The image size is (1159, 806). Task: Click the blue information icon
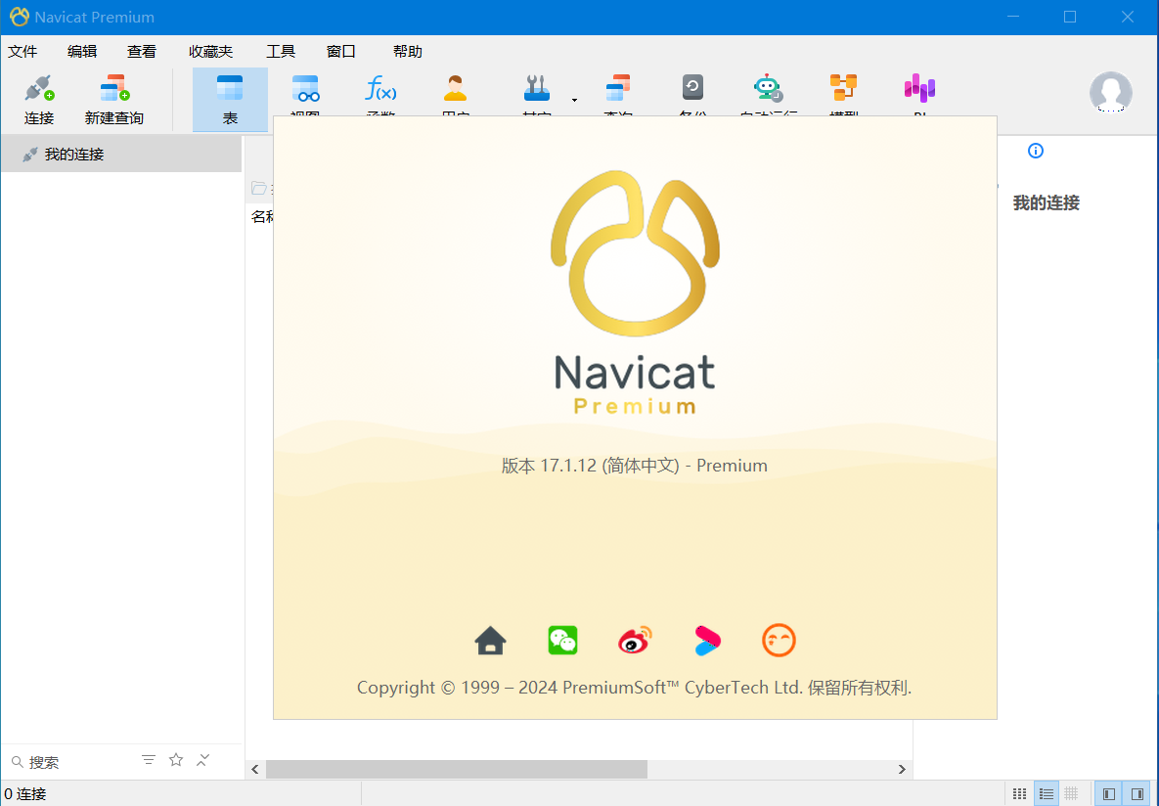pos(1036,151)
